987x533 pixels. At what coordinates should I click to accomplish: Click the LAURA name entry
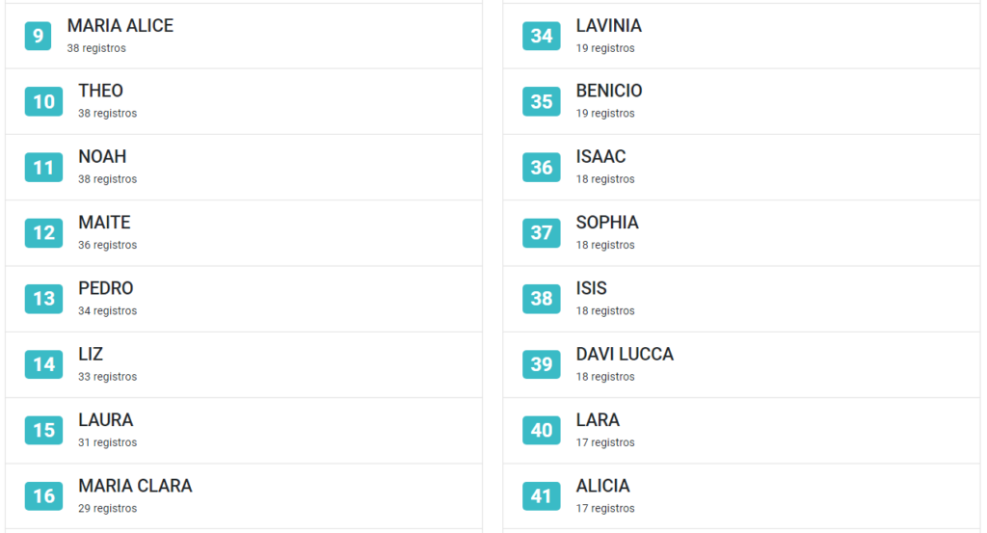pos(106,419)
